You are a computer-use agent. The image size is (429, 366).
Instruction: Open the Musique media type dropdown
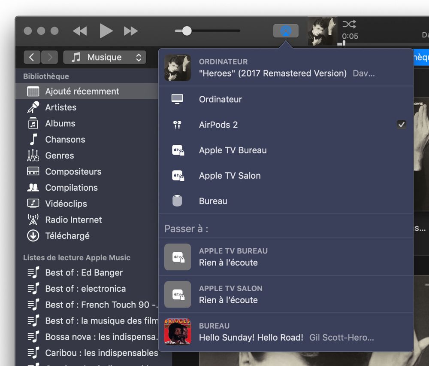coord(105,57)
